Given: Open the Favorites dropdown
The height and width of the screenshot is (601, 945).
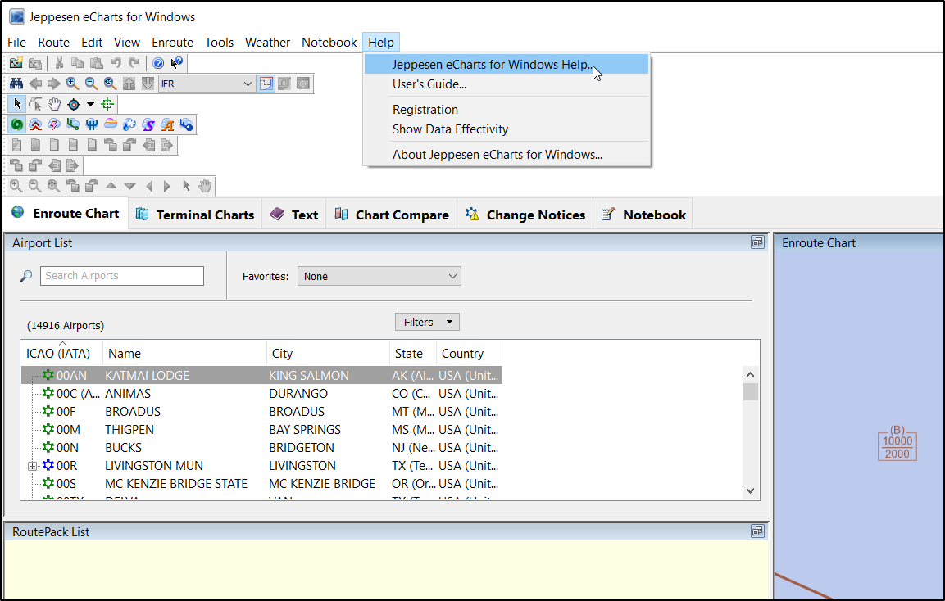Looking at the screenshot, I should (379, 277).
